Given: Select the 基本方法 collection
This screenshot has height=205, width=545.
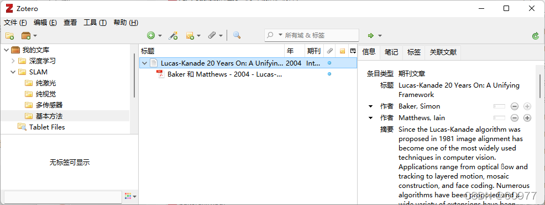Looking at the screenshot, I should [49, 116].
